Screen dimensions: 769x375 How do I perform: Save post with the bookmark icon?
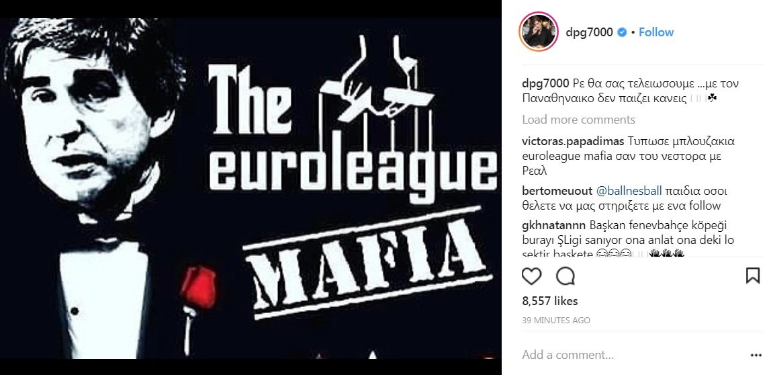[753, 276]
